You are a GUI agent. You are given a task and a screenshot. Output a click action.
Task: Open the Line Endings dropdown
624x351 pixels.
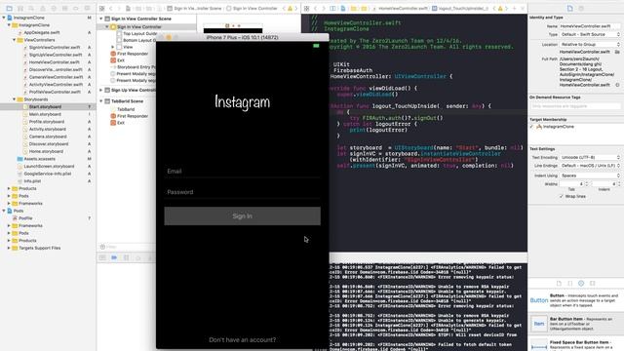point(590,166)
